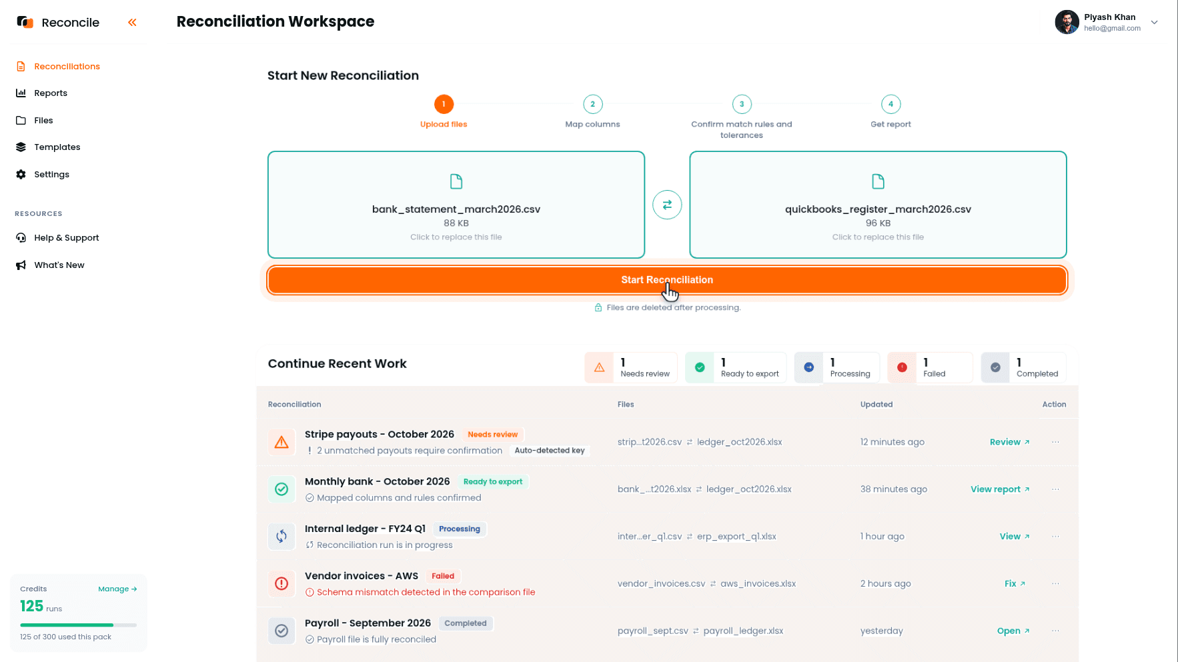Viewport: 1178px width, 662px height.
Task: Open more options for Internal ledger row
Action: 1055,536
